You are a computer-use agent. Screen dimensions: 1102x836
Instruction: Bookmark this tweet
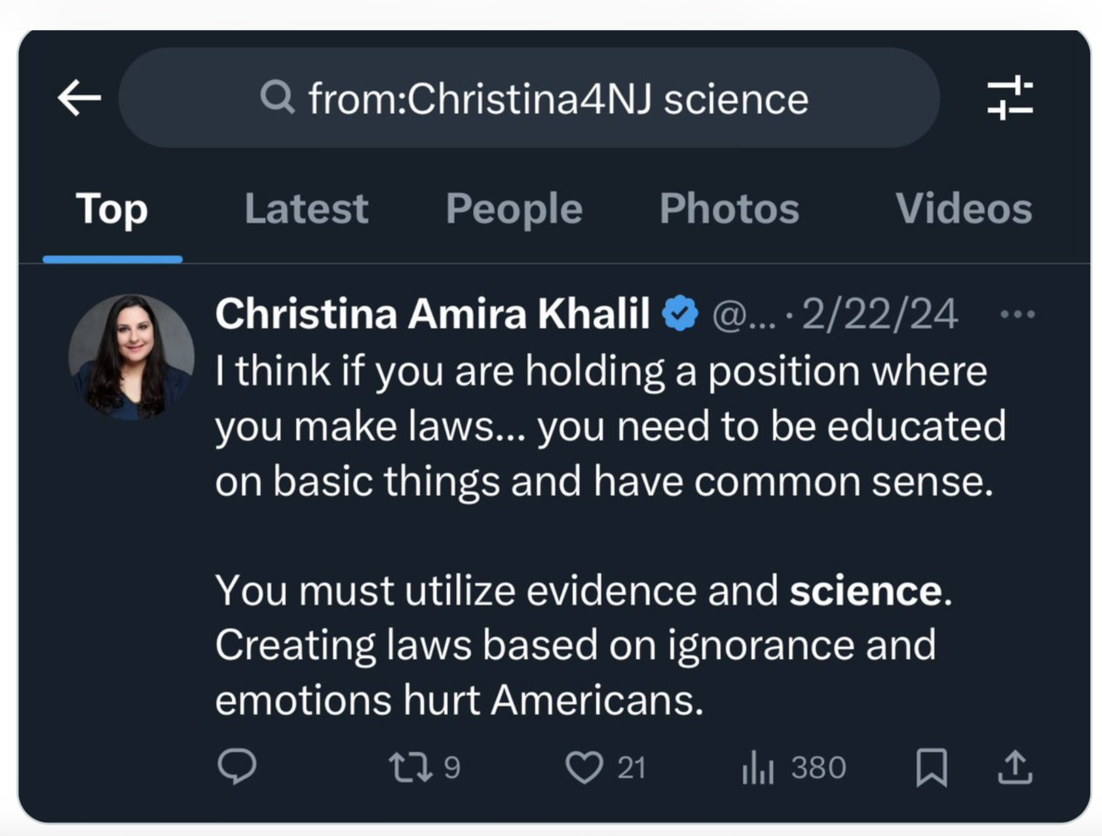coord(931,767)
